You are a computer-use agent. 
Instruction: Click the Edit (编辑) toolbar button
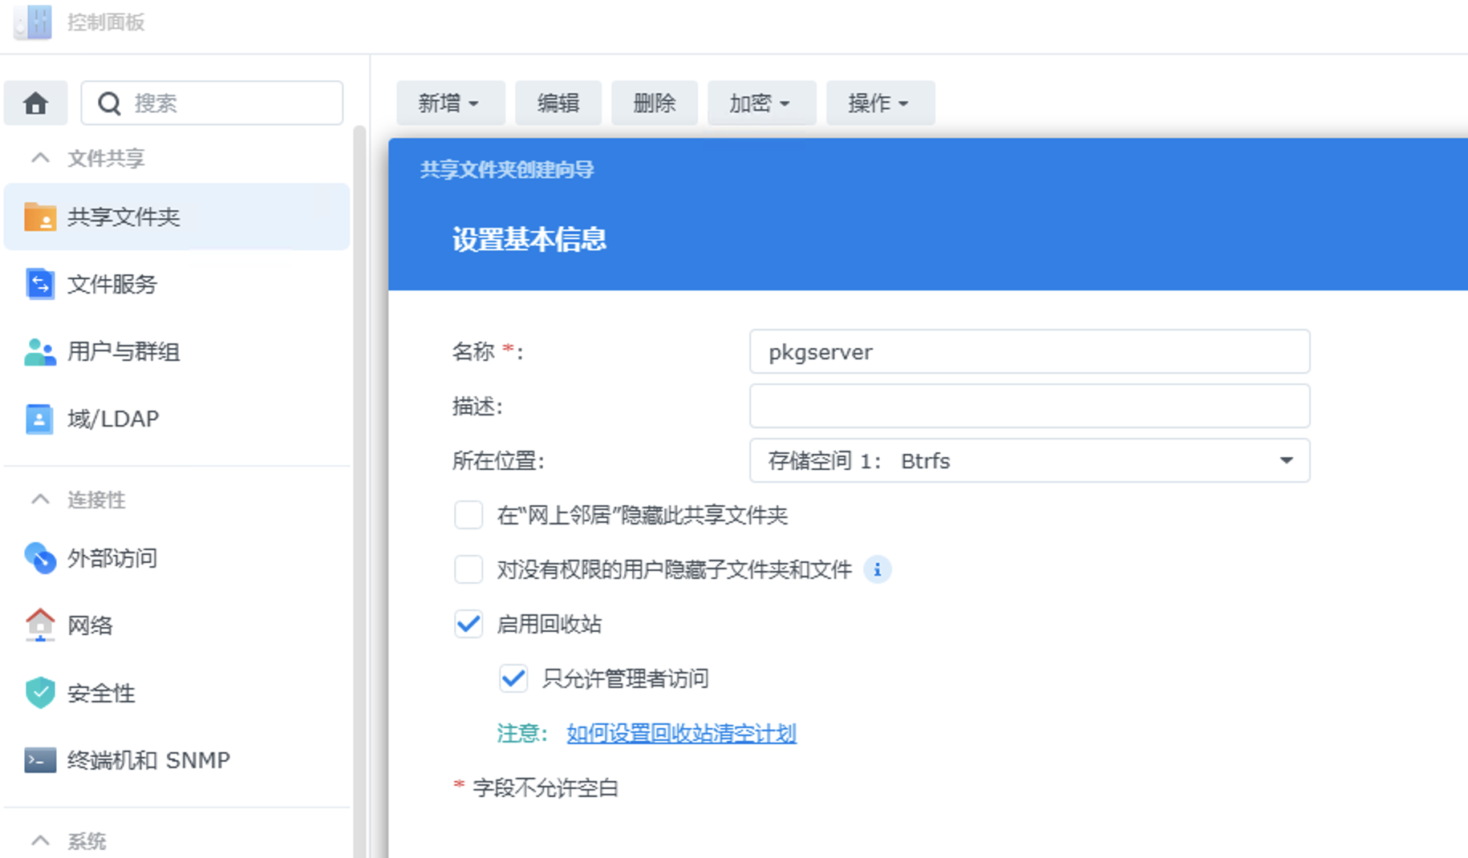coord(558,103)
